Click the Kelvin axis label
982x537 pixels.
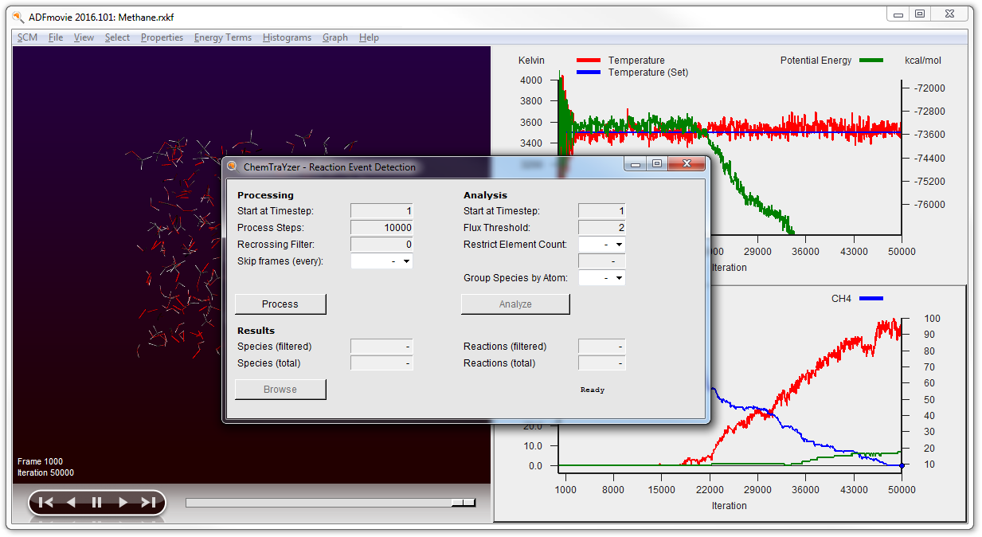(531, 61)
